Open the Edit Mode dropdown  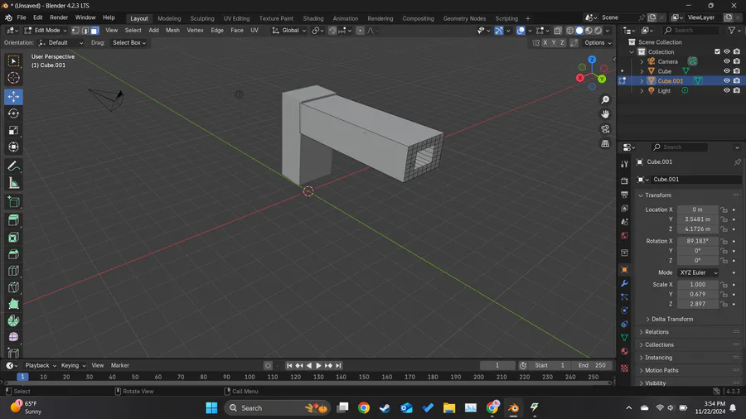(x=46, y=31)
